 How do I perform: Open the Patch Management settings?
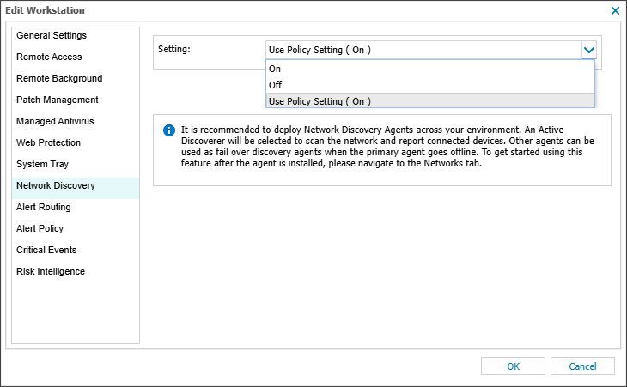click(58, 100)
